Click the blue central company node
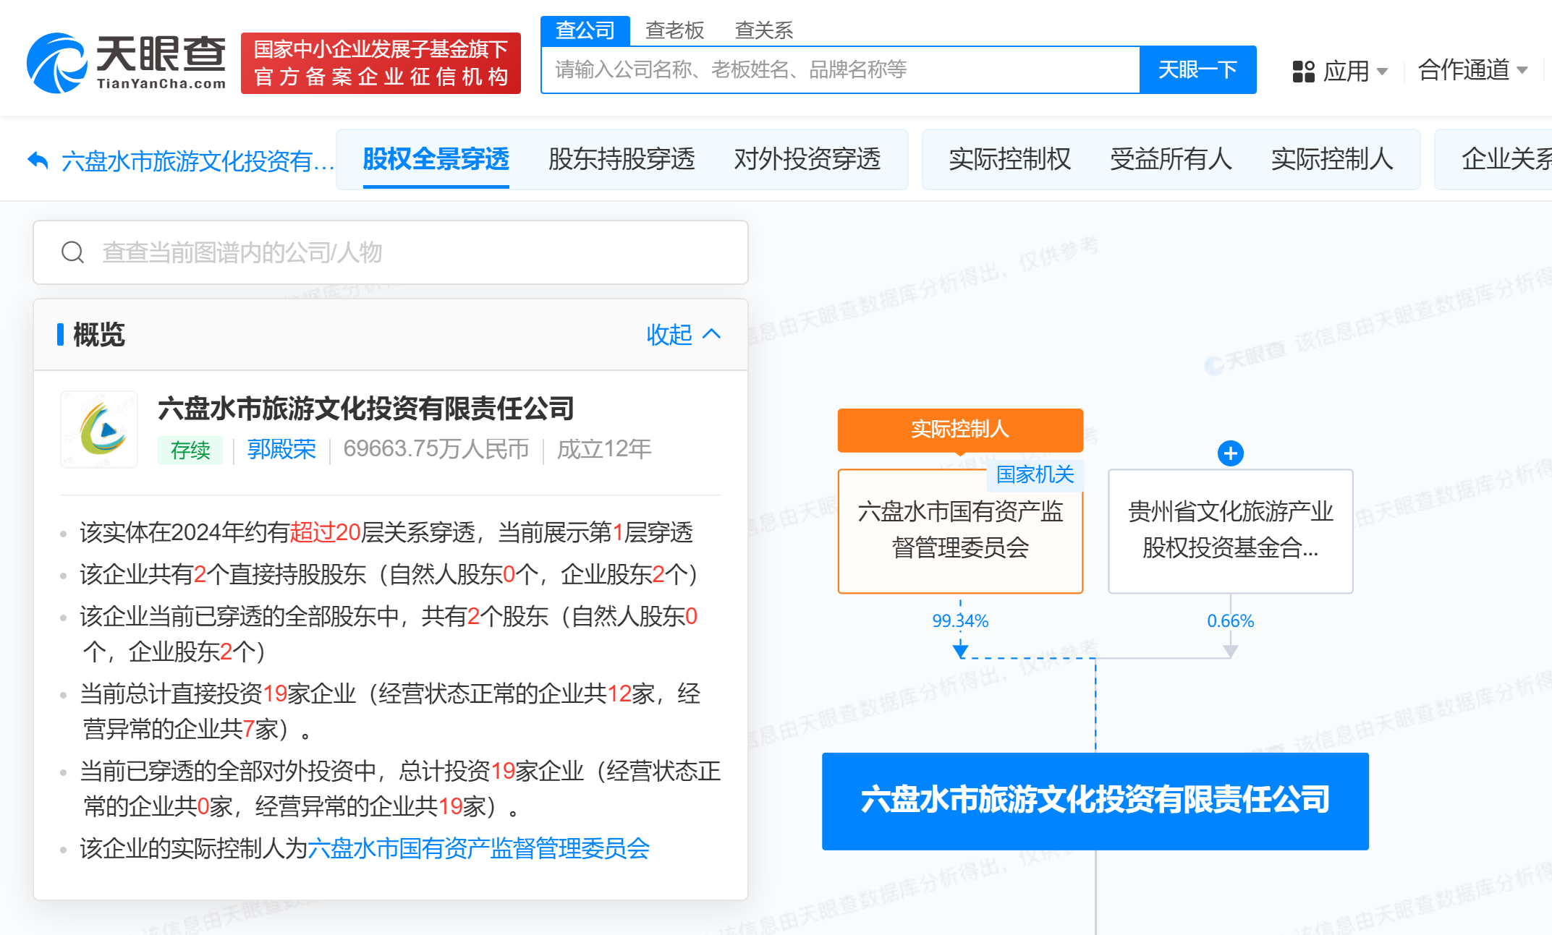1552x935 pixels. pos(1095,800)
